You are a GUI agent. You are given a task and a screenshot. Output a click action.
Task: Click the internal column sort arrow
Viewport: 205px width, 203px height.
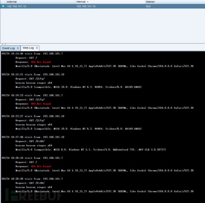point(88,2)
